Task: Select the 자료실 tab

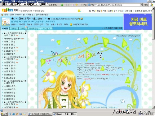Action: point(14,29)
